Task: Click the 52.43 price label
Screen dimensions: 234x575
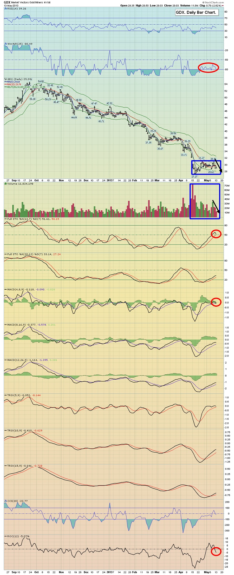Action: tap(60, 87)
